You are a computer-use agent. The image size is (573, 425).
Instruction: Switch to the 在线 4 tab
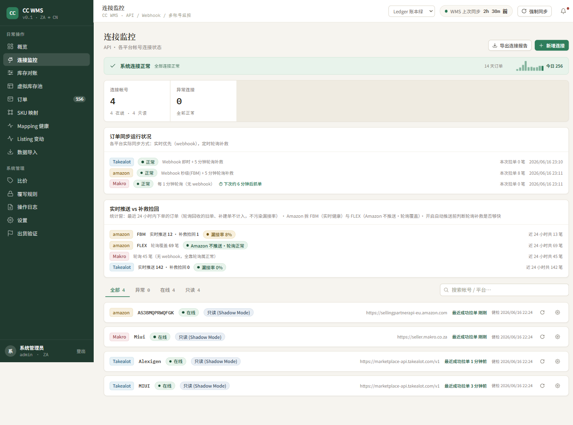167,290
